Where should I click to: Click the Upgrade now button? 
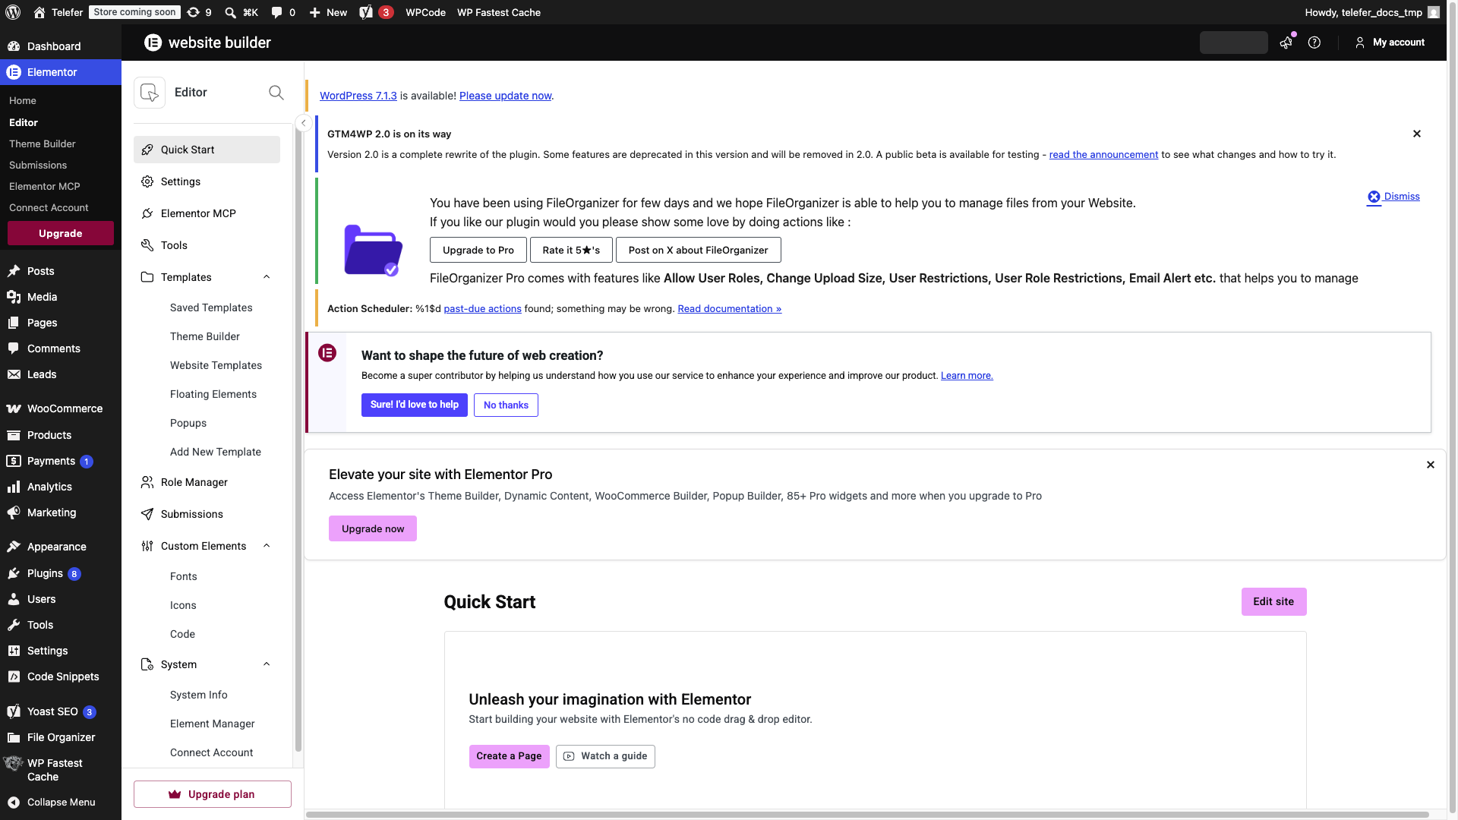coord(373,528)
